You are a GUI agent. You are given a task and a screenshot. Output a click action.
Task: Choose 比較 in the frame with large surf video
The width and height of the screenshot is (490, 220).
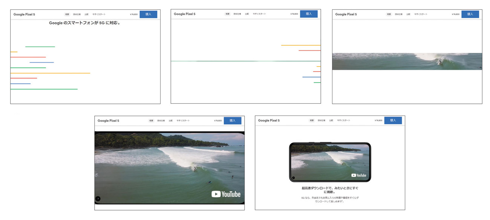[x=171, y=121]
